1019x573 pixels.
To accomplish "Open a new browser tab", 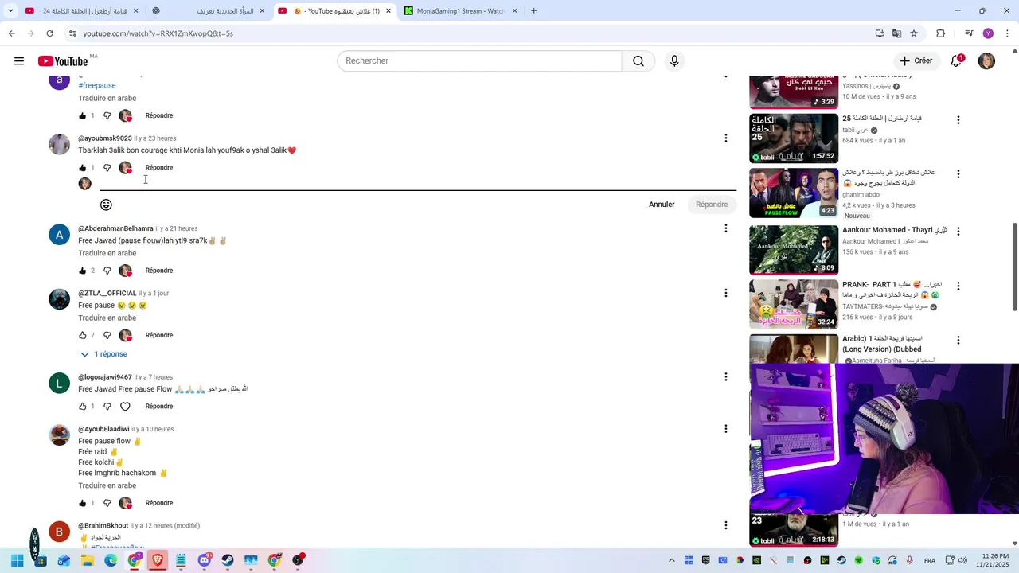I will pos(533,11).
